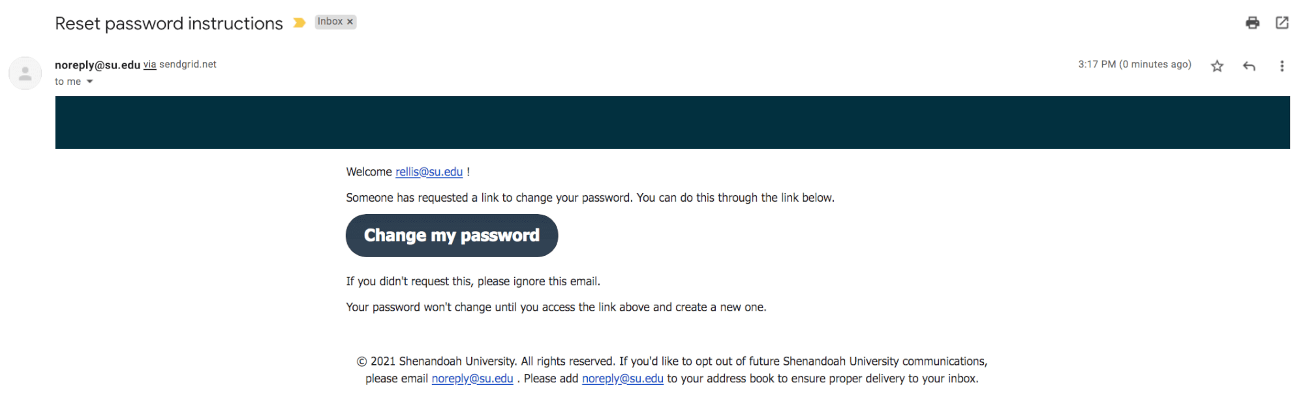The image size is (1305, 417).
Task: Expand the "to me" recipient details arrow
Action: click(90, 82)
